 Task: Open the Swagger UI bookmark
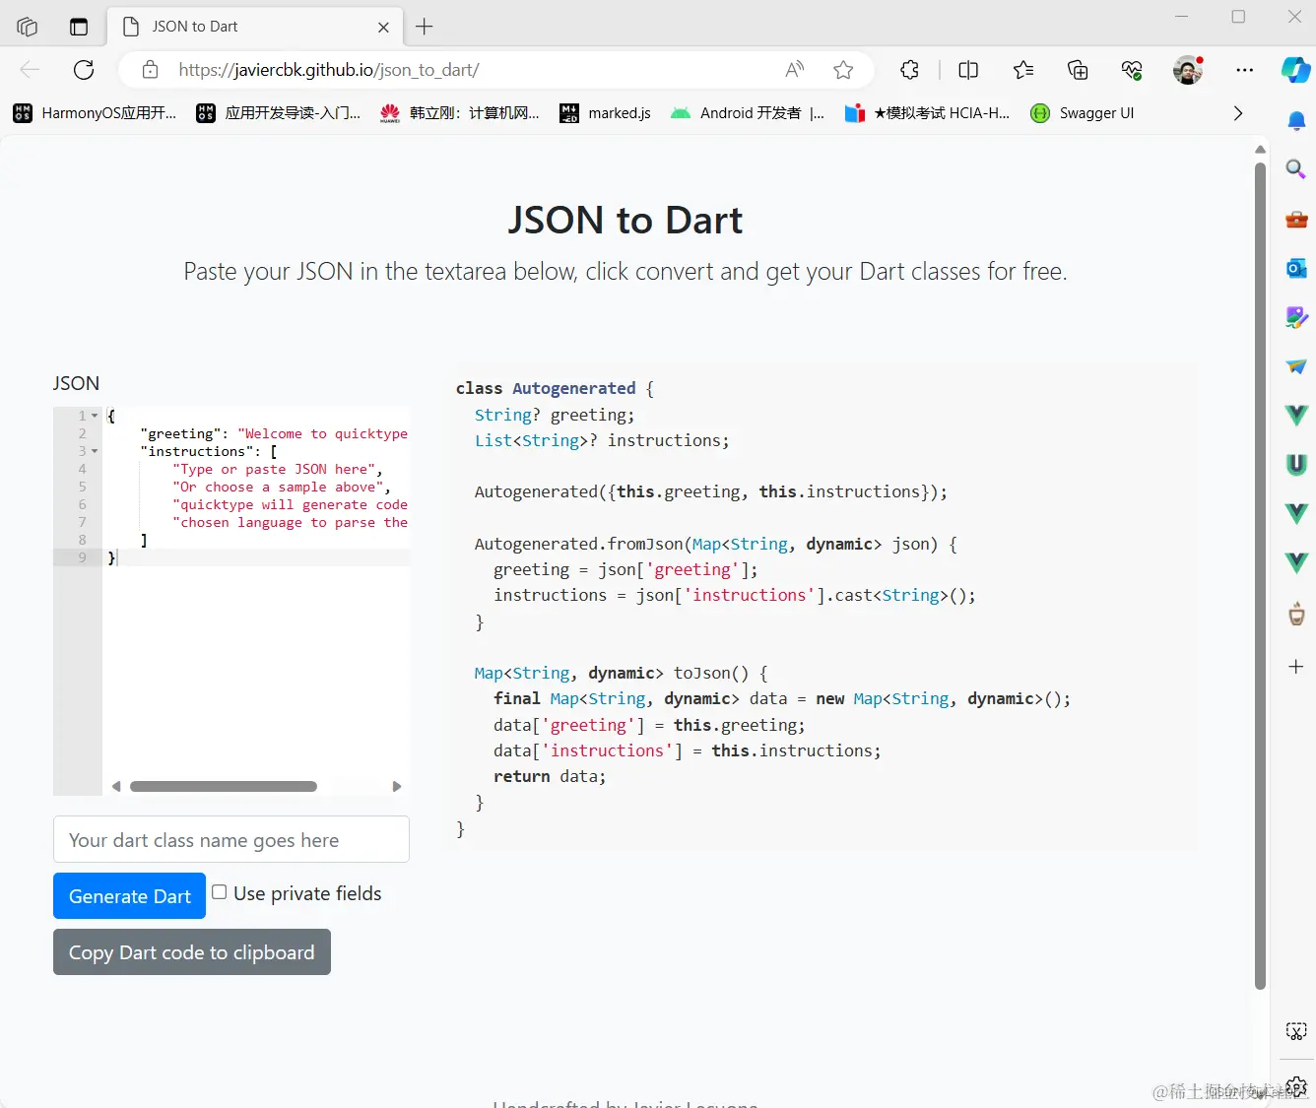pyautogui.click(x=1083, y=113)
